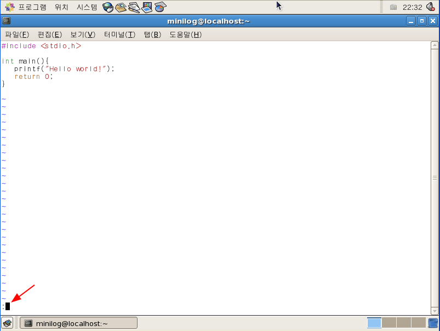Launch the mail client icon in panel
The width and height of the screenshot is (440, 331).
(121, 7)
